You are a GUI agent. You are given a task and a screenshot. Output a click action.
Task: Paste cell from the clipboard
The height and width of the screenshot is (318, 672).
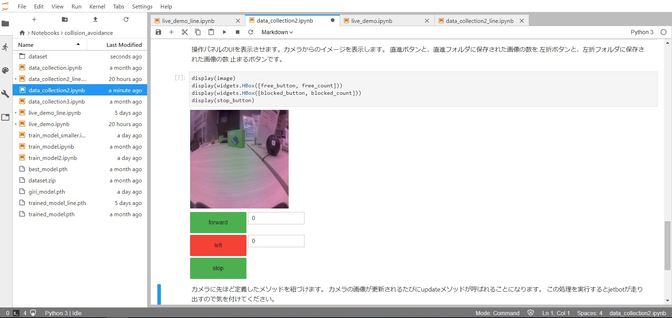click(211, 32)
